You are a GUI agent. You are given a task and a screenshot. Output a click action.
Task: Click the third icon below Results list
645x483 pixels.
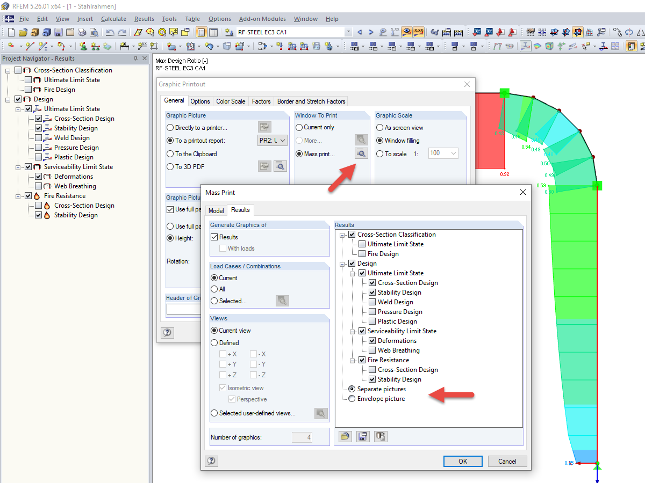coord(381,436)
